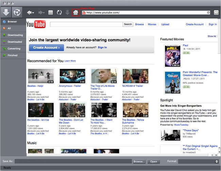This screenshot has height=171, width=221.
Task: Open the Paul movie poster
Action: [172, 56]
